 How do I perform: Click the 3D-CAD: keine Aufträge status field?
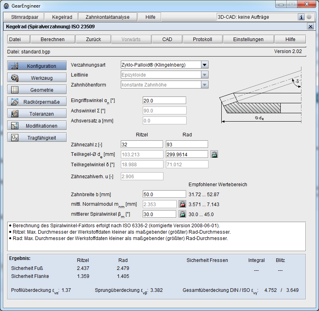(257, 17)
